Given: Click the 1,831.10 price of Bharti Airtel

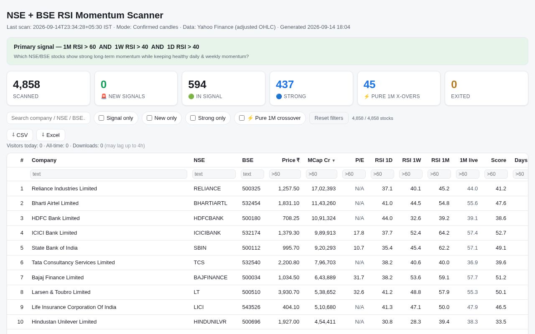Looking at the screenshot, I should coord(289,203).
